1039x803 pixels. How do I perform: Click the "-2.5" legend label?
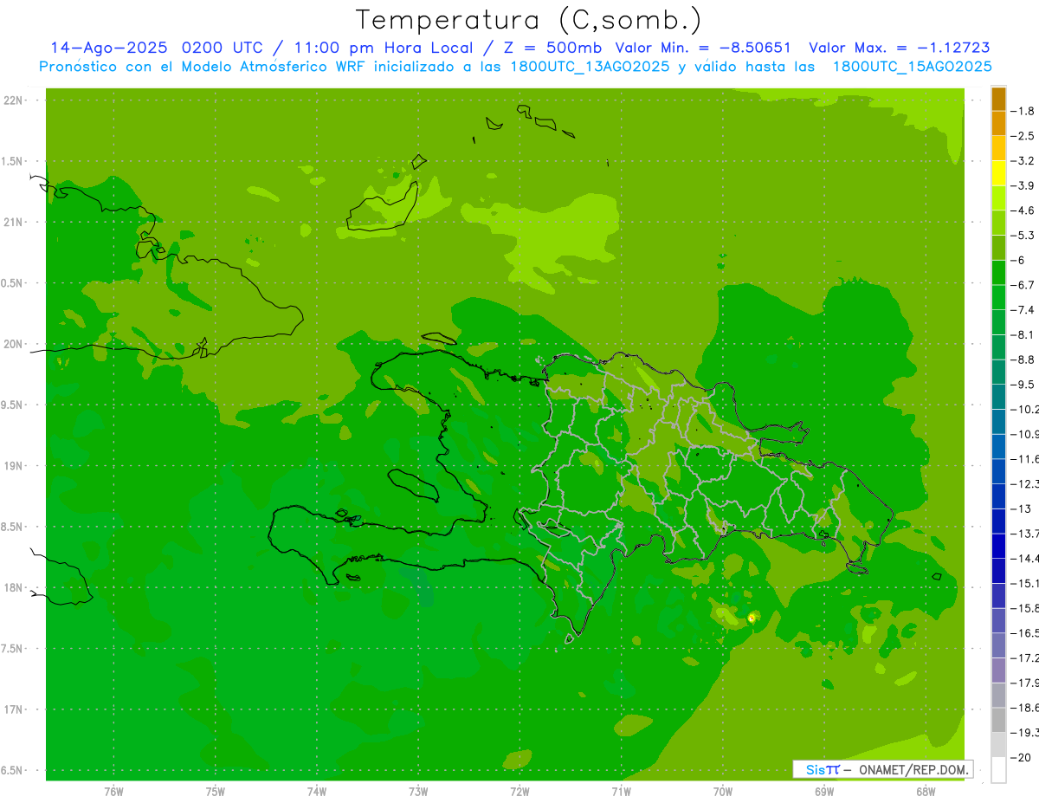coord(1024,136)
